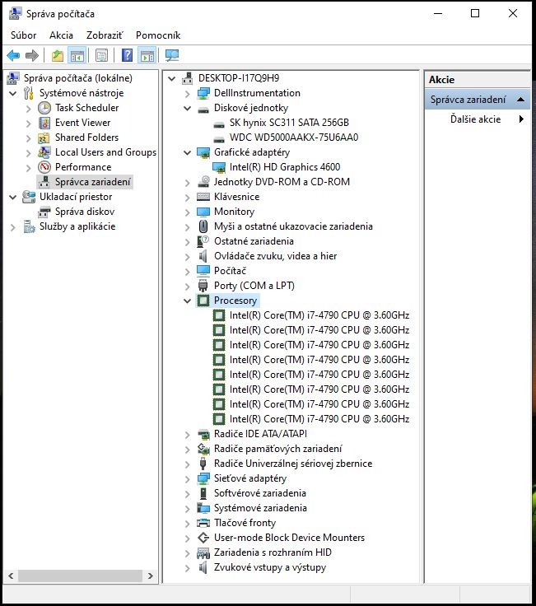This screenshot has width=536, height=606.
Task: Collapse the Ukladací priestor node
Action: pyautogui.click(x=12, y=197)
